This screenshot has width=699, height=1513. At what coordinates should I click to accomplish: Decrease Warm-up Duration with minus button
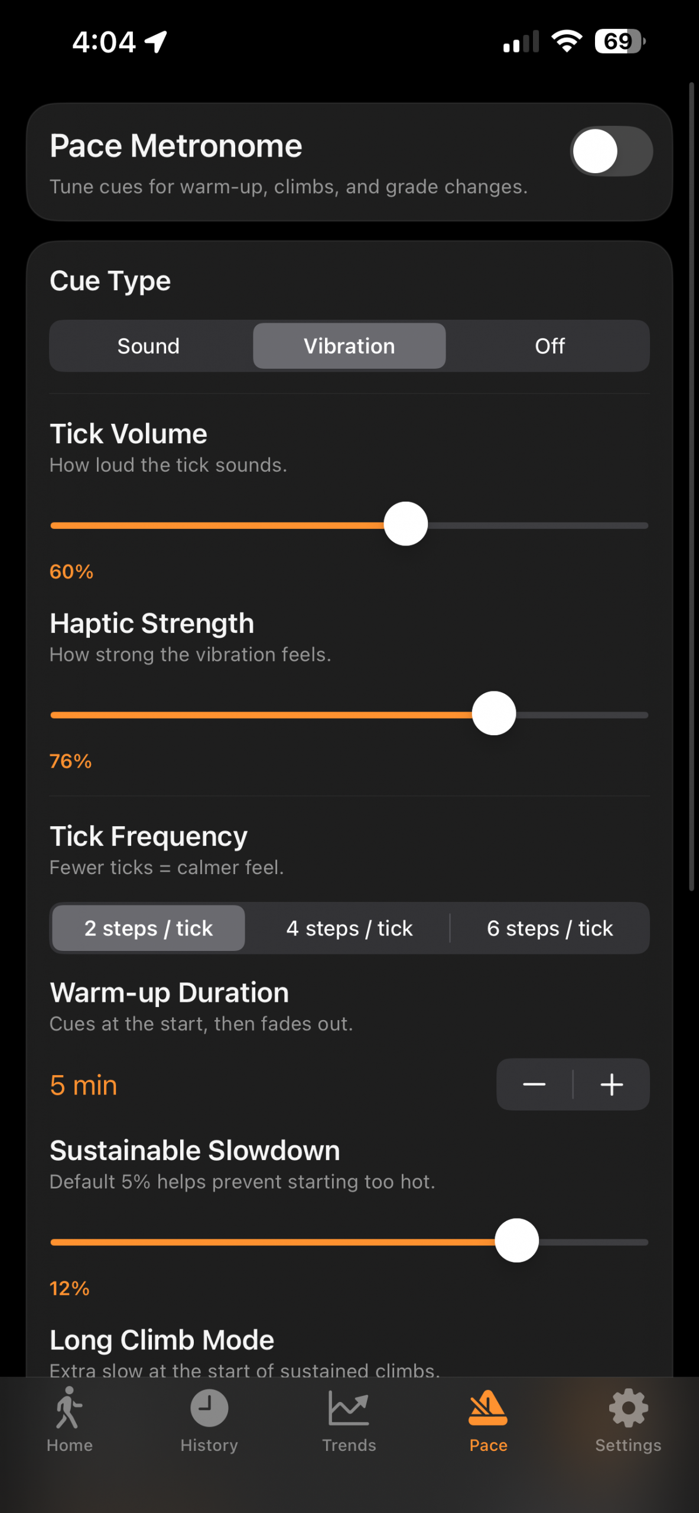pos(534,1085)
